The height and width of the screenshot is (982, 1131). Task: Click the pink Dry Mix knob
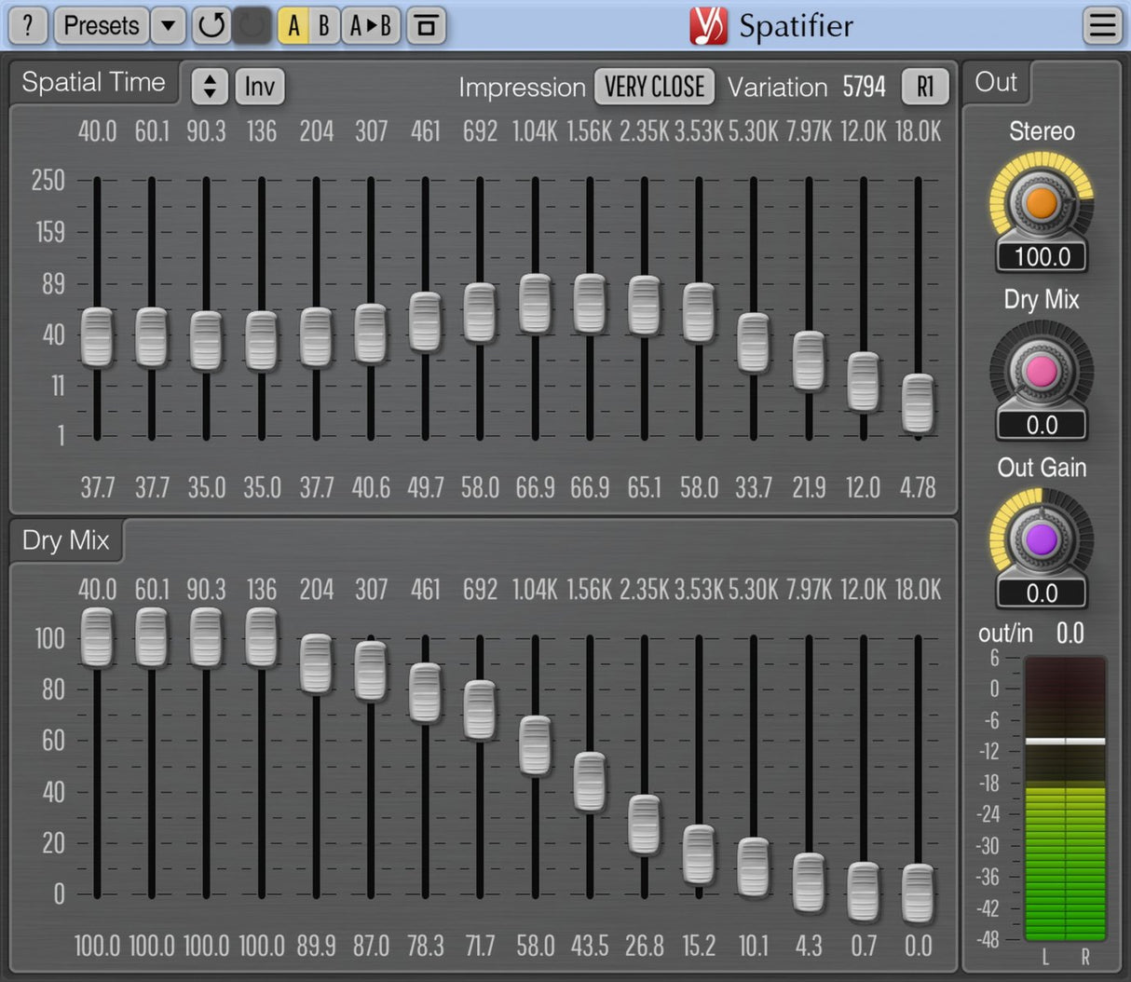[1041, 371]
